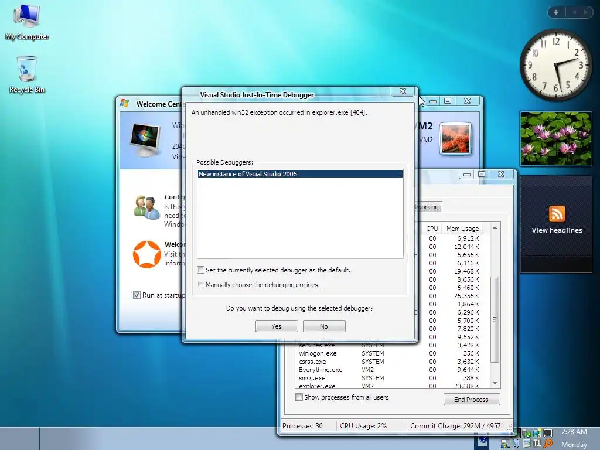
Task: Click the sidebar next page arrow
Action: click(585, 12)
